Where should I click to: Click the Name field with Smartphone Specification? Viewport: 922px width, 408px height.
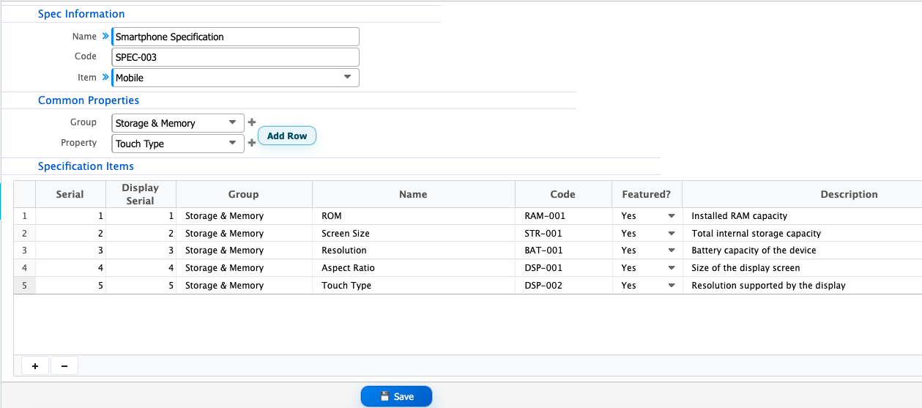click(236, 37)
